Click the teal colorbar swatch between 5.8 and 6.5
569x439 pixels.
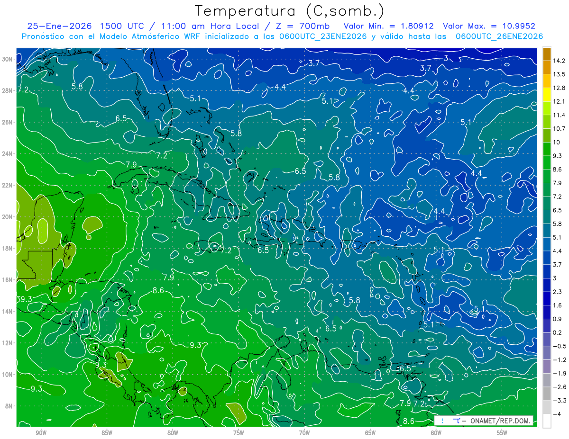[x=547, y=216]
